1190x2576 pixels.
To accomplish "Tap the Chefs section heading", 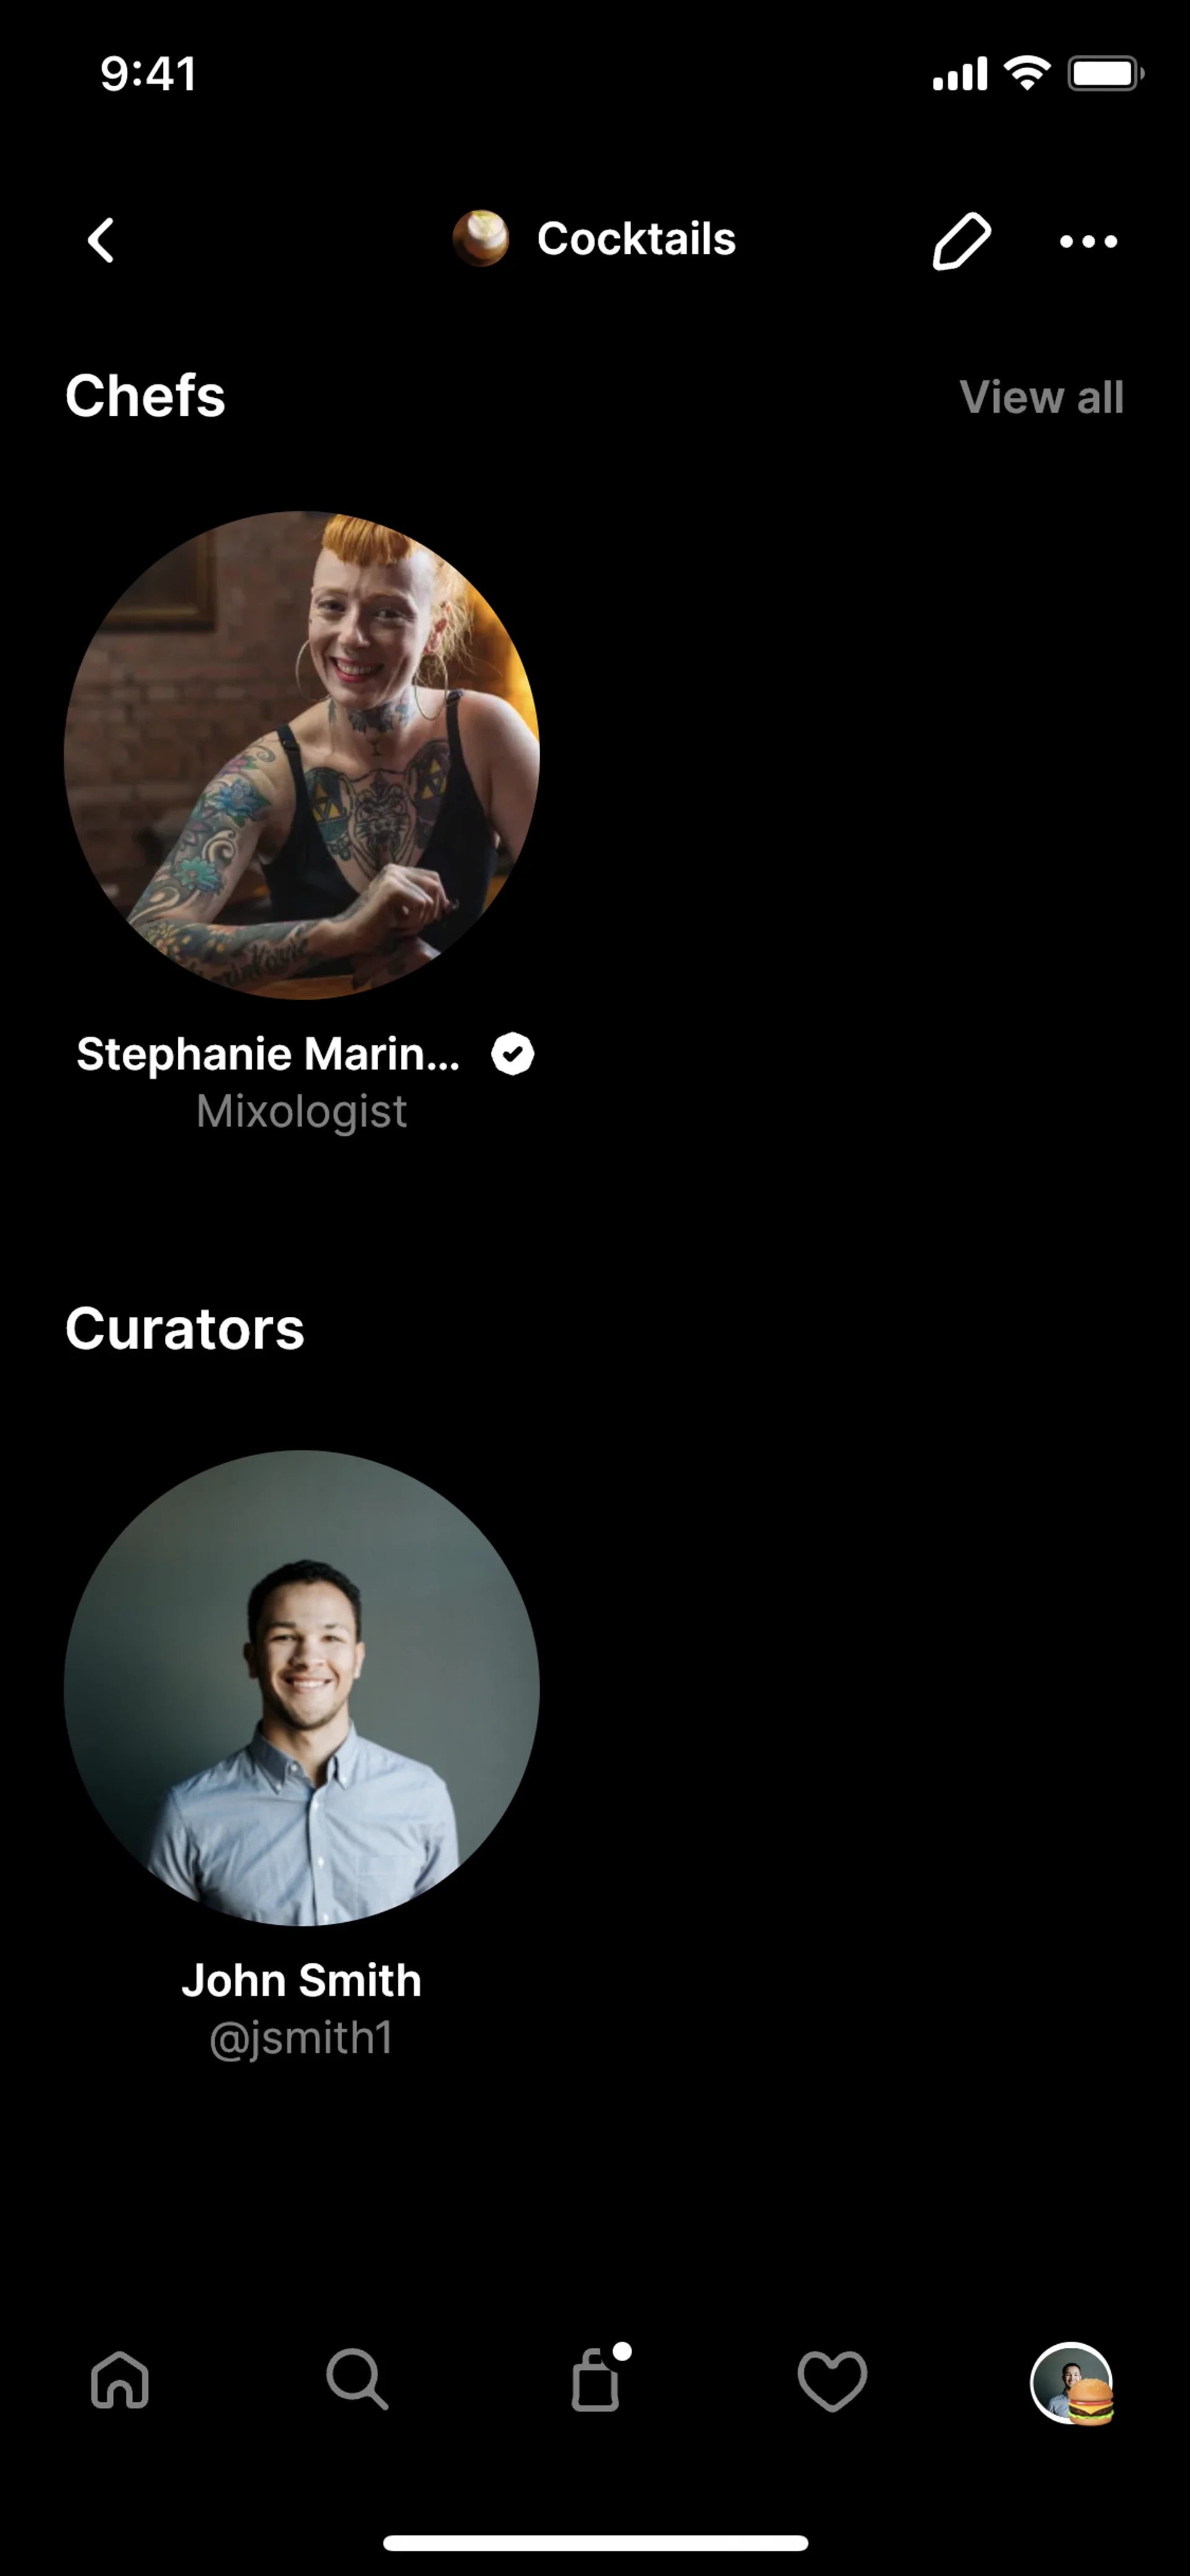I will (145, 396).
